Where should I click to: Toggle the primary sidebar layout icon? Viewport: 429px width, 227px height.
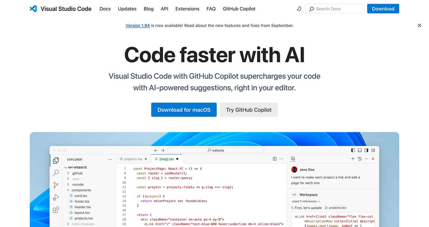pyautogui.click(x=353, y=151)
